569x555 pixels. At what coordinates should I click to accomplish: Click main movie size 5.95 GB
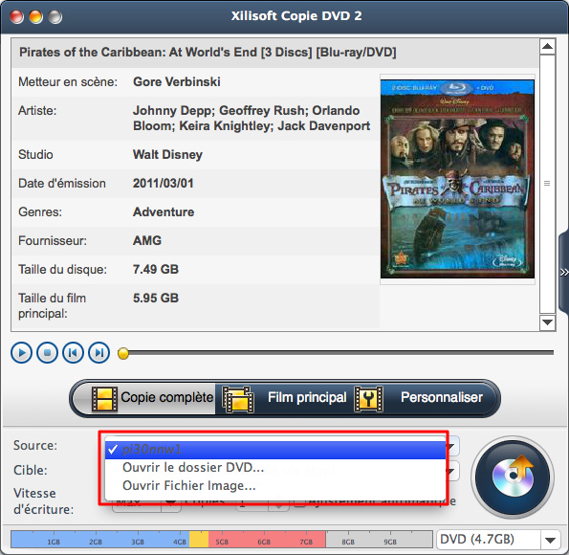(156, 298)
